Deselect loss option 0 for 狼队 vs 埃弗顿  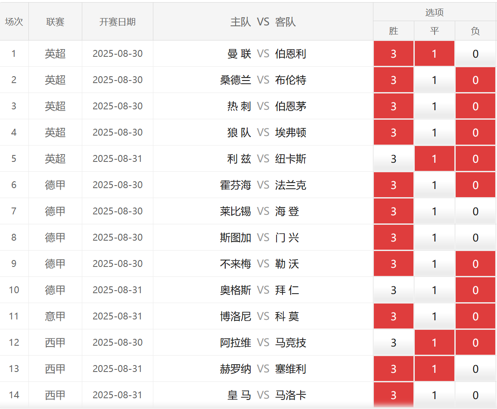point(475,133)
